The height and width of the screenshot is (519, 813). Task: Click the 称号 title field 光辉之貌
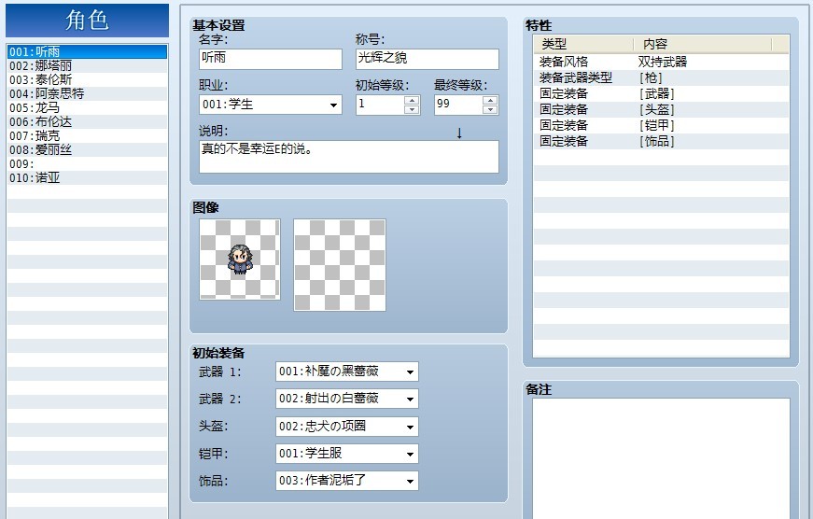(x=428, y=59)
